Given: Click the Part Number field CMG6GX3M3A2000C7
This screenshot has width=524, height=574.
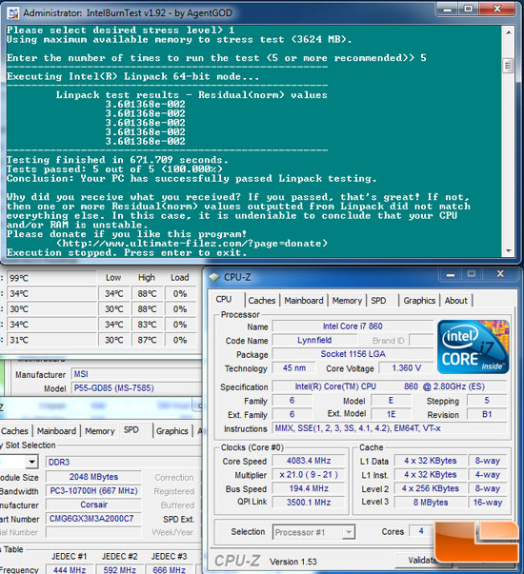Looking at the screenshot, I should coord(93,519).
